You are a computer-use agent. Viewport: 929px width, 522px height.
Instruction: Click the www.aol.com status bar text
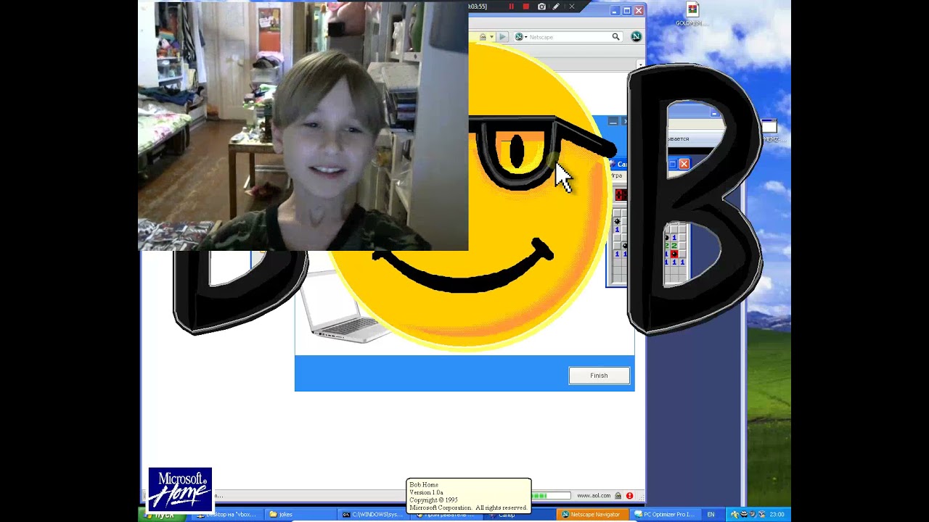click(x=594, y=496)
